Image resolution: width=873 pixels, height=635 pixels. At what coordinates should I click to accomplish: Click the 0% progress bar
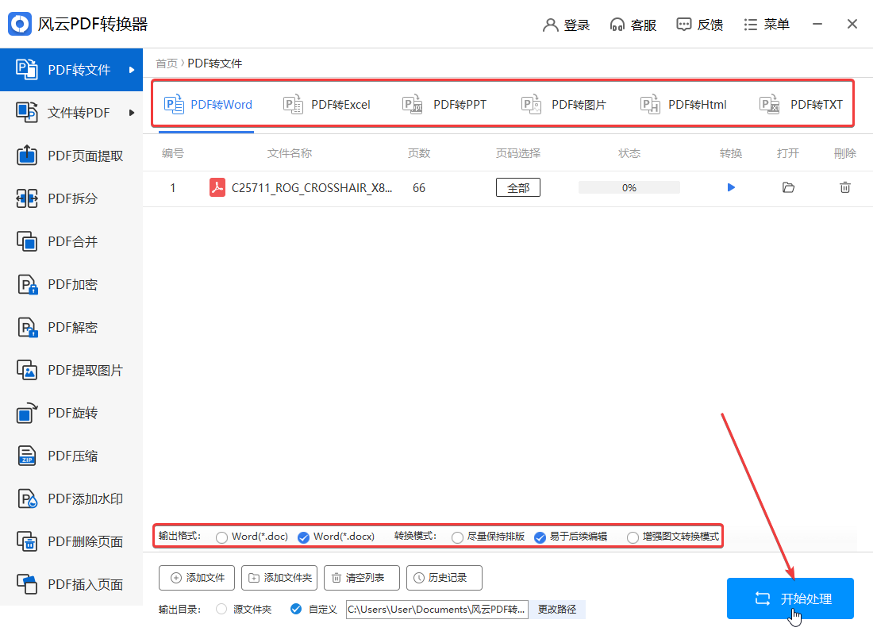coord(629,187)
